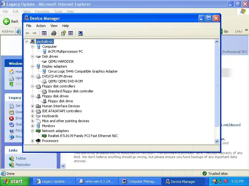The height and width of the screenshot is (186, 249).
Task: Click the Network adapters category label
Action: tap(55, 131)
